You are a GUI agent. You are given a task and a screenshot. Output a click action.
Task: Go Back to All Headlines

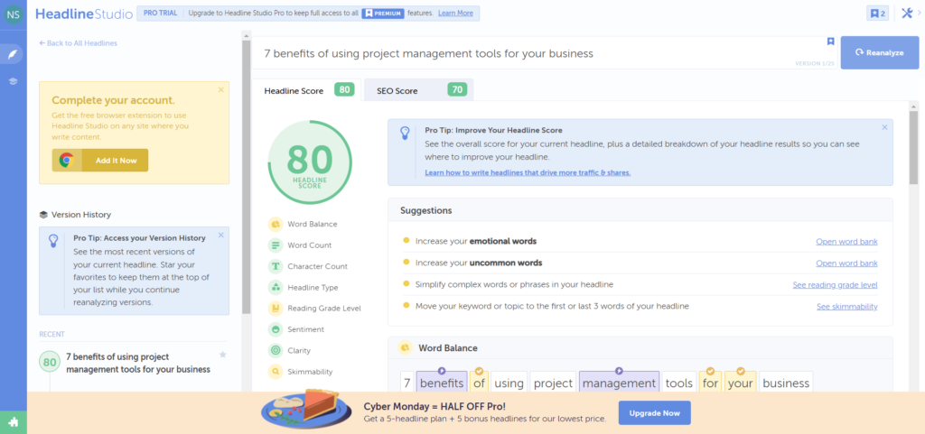point(78,43)
